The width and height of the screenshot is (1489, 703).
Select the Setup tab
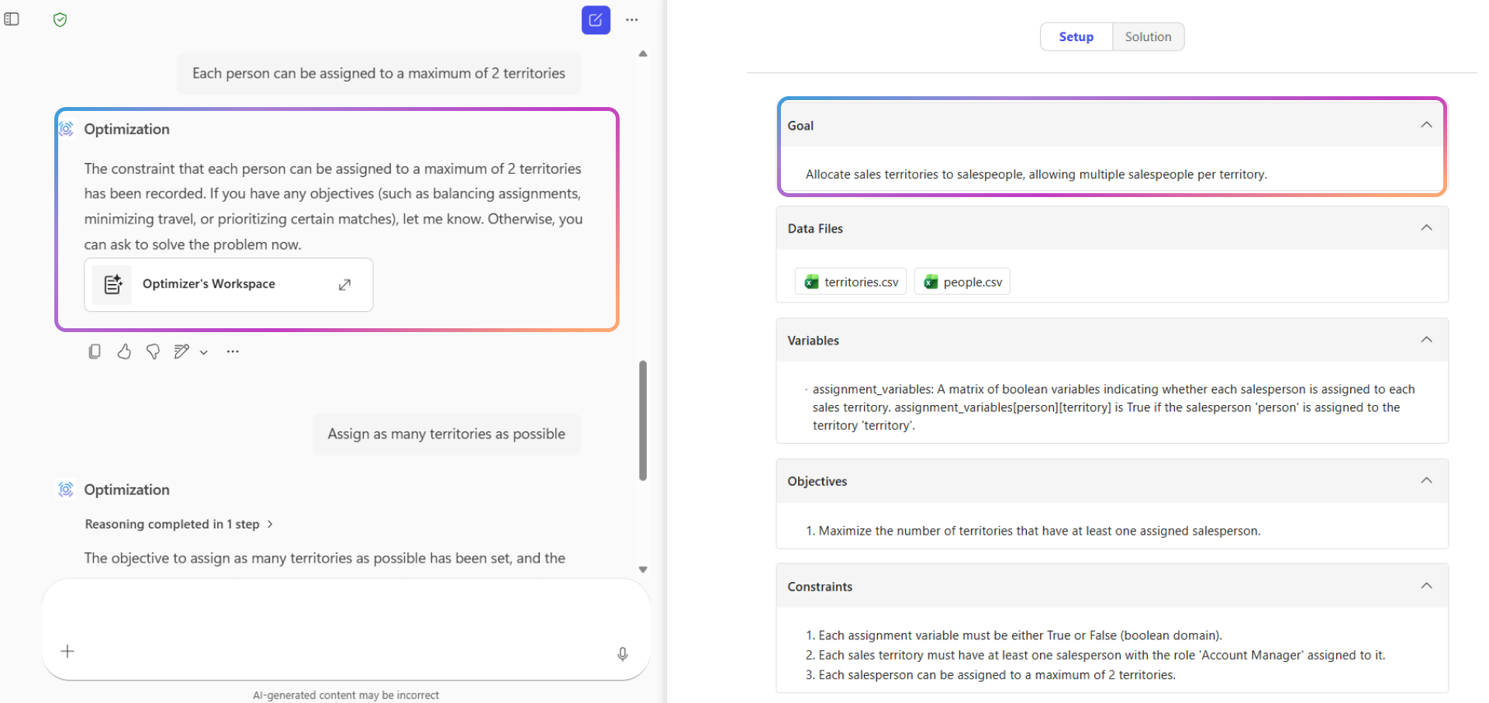point(1076,36)
